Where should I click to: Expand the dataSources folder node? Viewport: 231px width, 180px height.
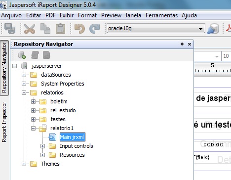[x=24, y=75]
